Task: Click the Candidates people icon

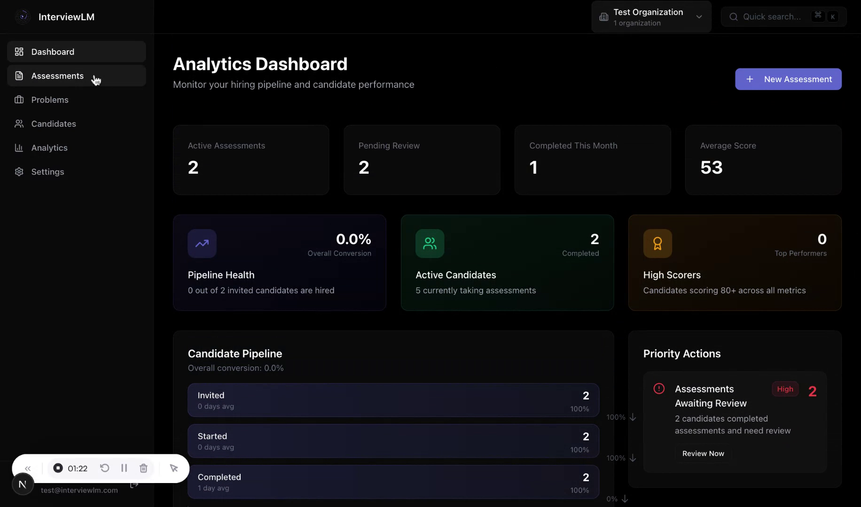Action: [19, 123]
